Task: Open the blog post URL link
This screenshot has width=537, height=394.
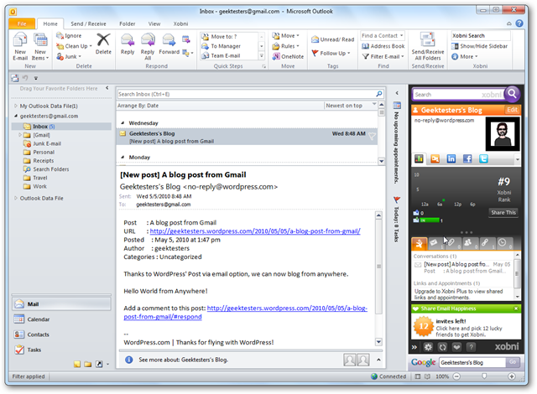Action: point(255,231)
